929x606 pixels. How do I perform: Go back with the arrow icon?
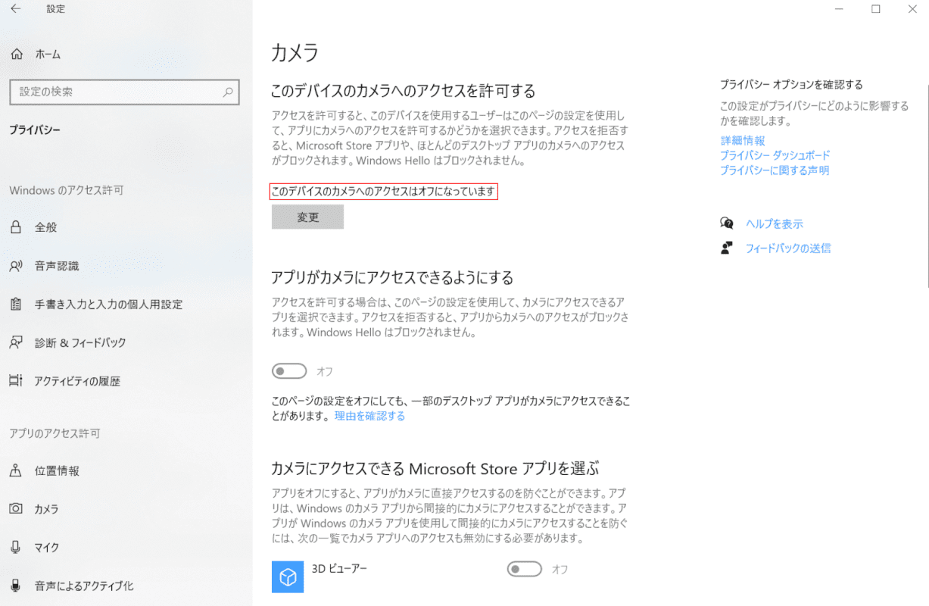point(16,9)
